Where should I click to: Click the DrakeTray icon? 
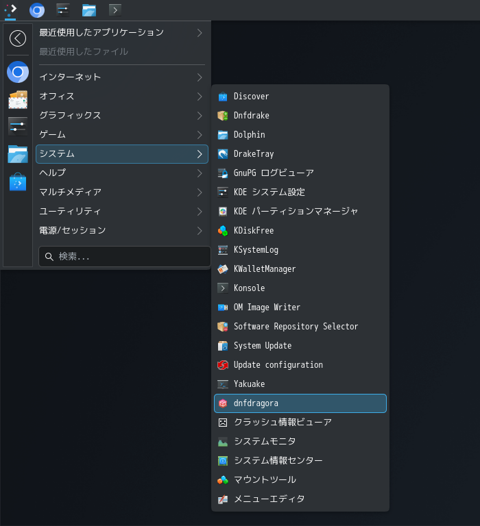[x=223, y=154]
